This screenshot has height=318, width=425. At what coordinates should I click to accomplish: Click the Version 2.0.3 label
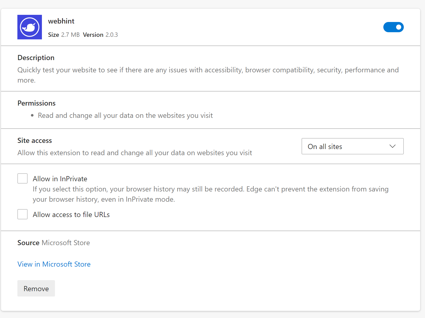pos(100,35)
